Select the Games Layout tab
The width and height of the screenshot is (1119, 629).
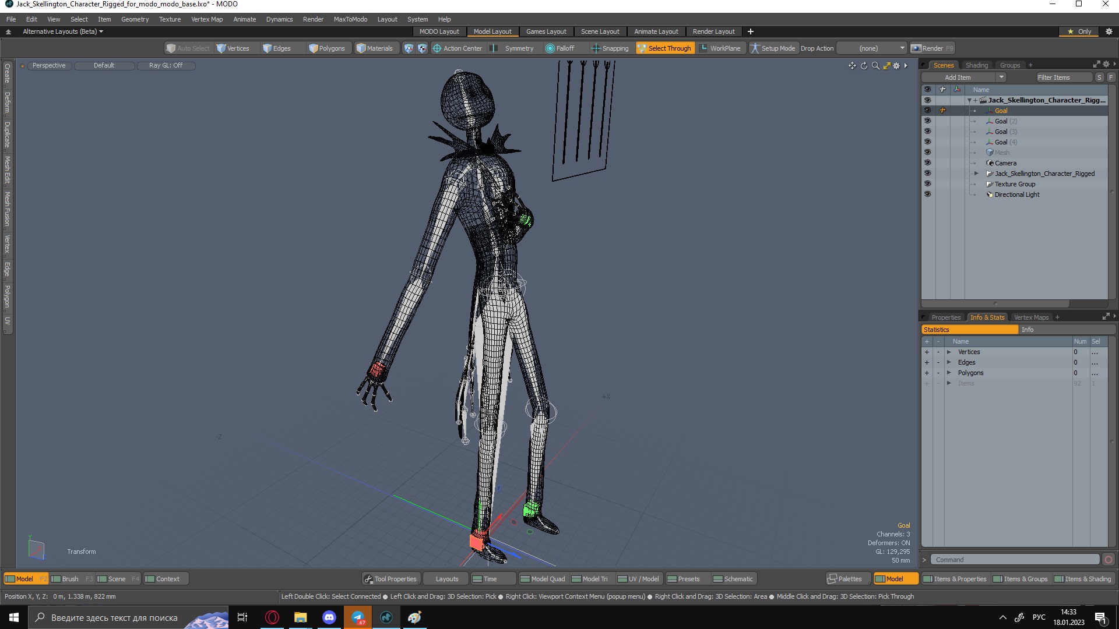pos(546,31)
